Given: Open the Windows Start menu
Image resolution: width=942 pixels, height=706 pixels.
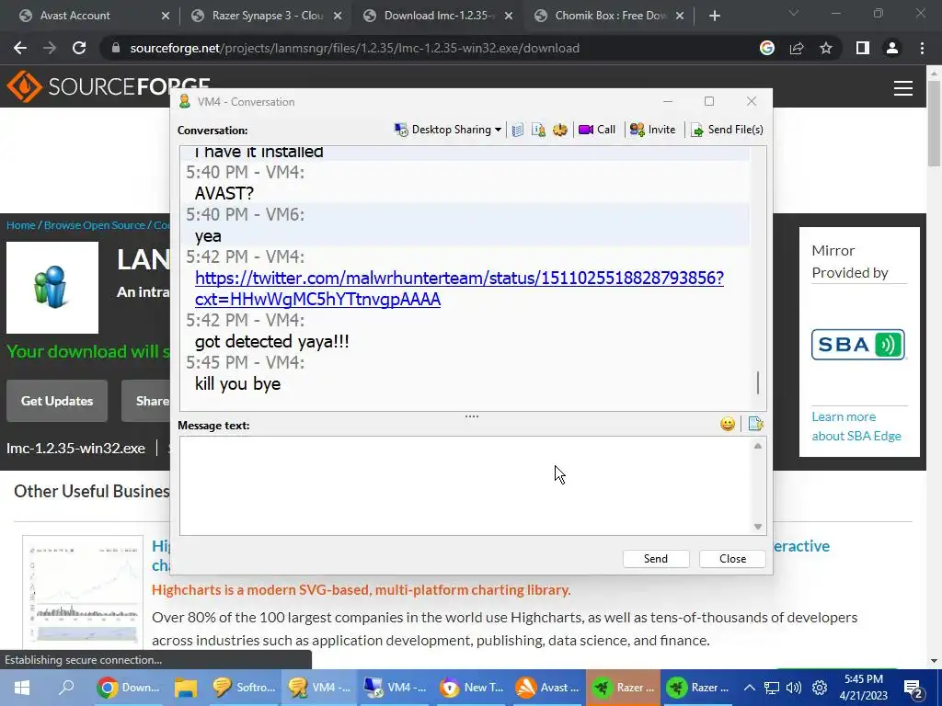Looking at the screenshot, I should click(x=22, y=688).
